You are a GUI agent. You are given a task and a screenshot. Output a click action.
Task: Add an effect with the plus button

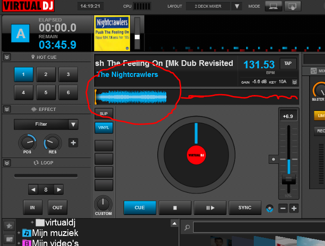[x=73, y=143]
